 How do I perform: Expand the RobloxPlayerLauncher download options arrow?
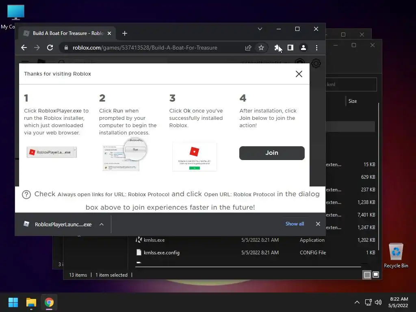[x=101, y=224]
